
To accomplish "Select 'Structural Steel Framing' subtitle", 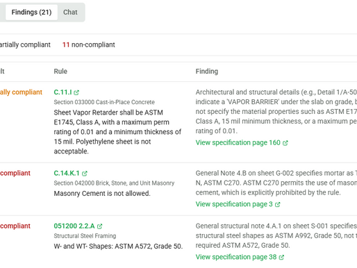I will click(x=85, y=236).
